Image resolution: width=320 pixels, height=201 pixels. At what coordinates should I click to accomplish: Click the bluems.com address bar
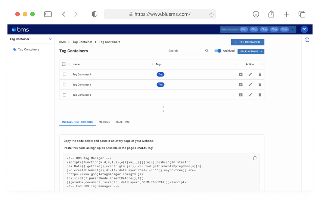160,14
